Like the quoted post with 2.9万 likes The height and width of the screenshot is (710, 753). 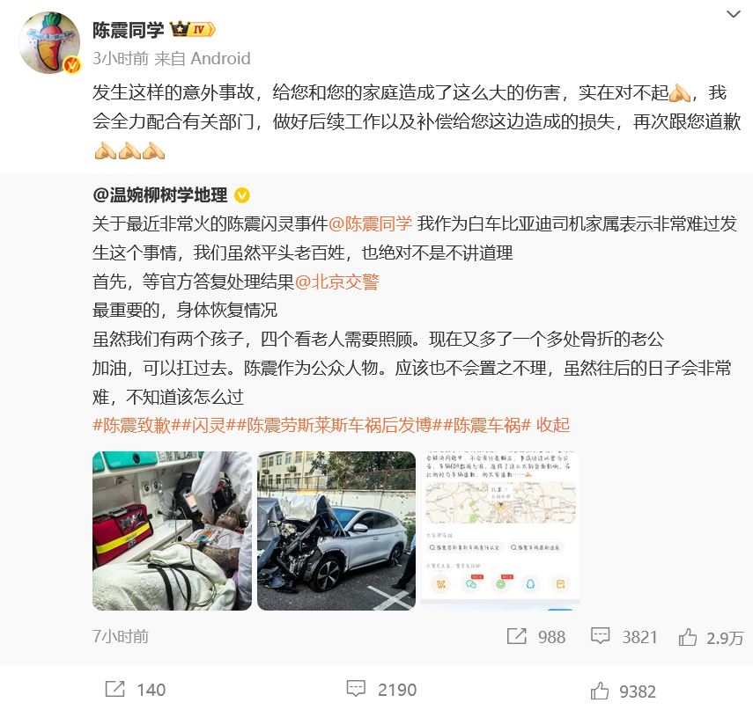pos(688,637)
